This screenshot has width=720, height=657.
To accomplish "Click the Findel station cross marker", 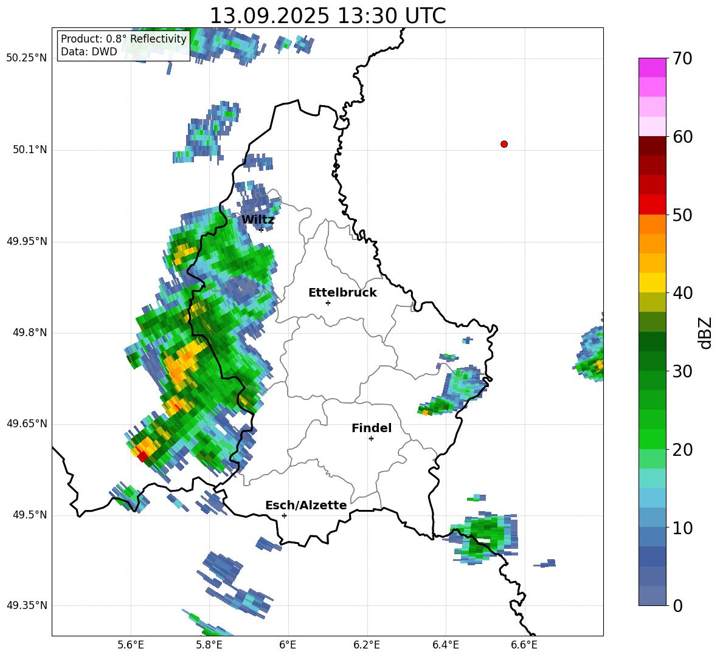I will (371, 439).
